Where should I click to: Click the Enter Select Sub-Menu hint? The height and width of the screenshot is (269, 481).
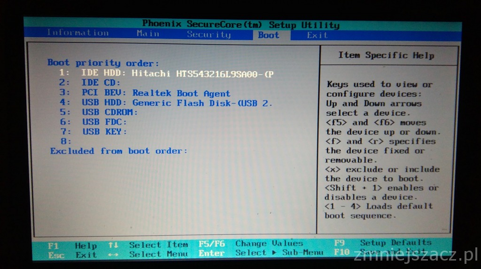pos(261,253)
